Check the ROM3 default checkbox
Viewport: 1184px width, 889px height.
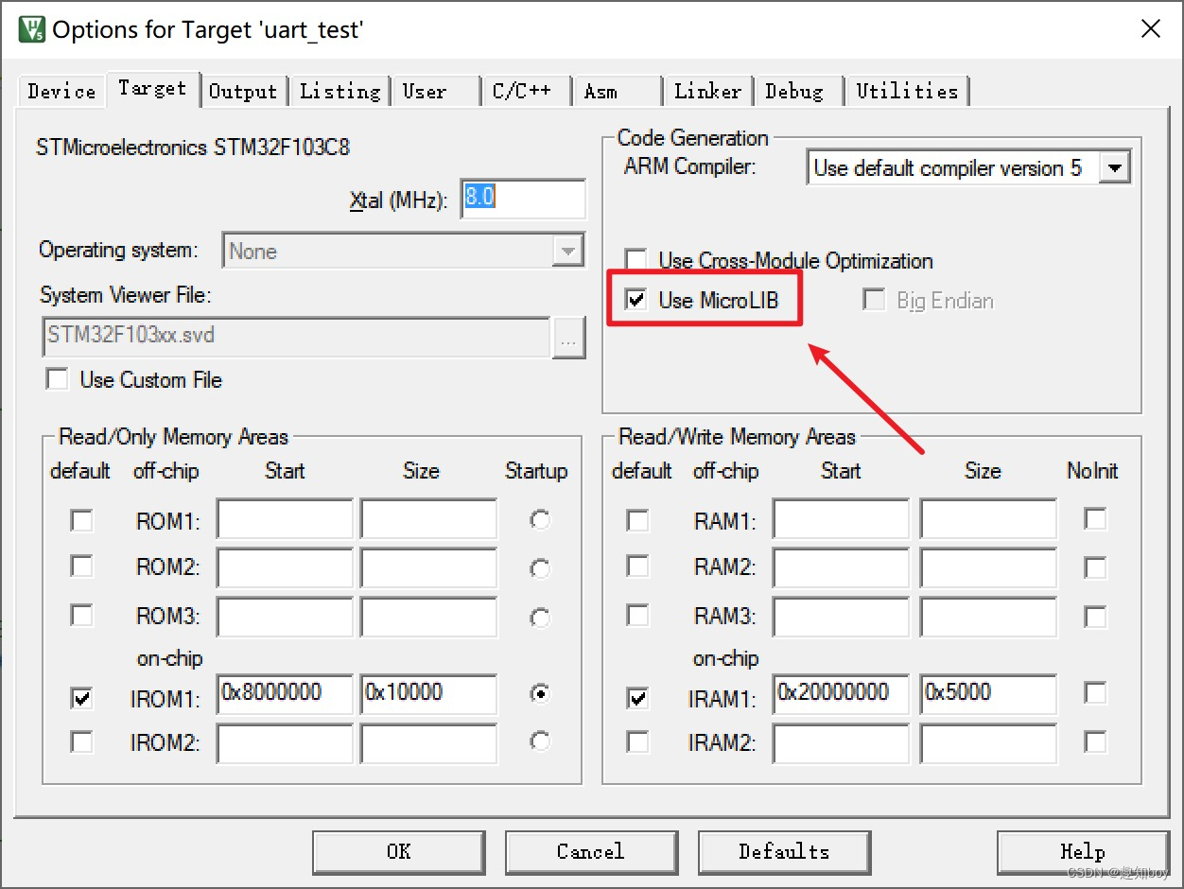pyautogui.click(x=82, y=615)
